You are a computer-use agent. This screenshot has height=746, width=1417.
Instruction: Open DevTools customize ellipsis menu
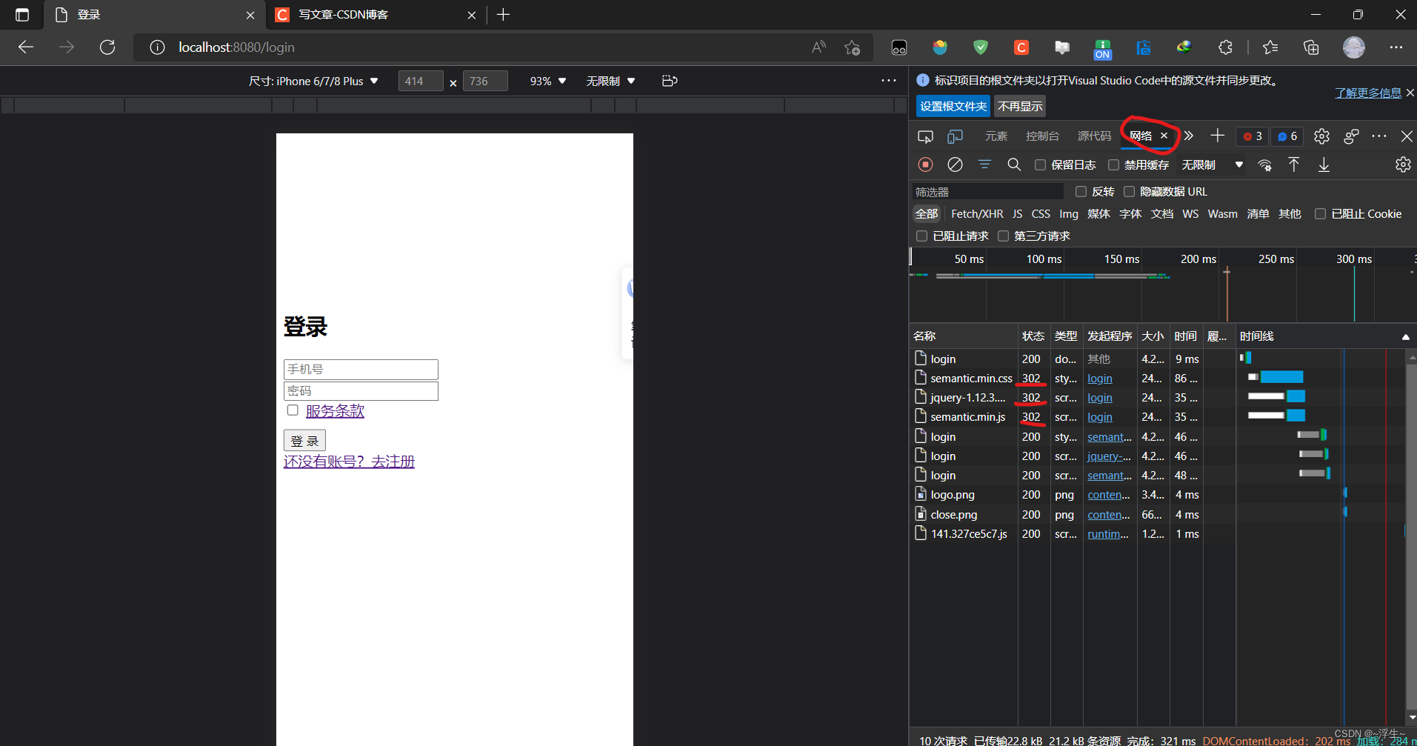point(1378,136)
